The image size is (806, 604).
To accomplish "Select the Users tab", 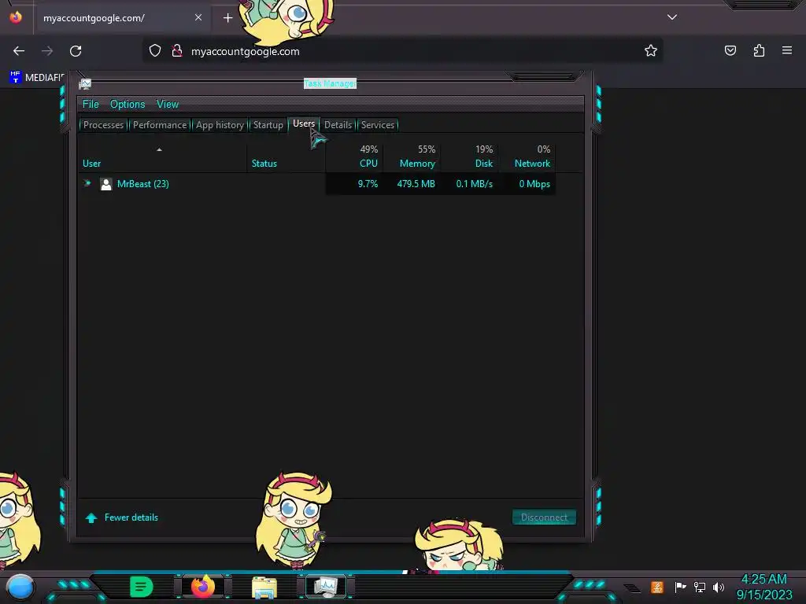I will [304, 123].
